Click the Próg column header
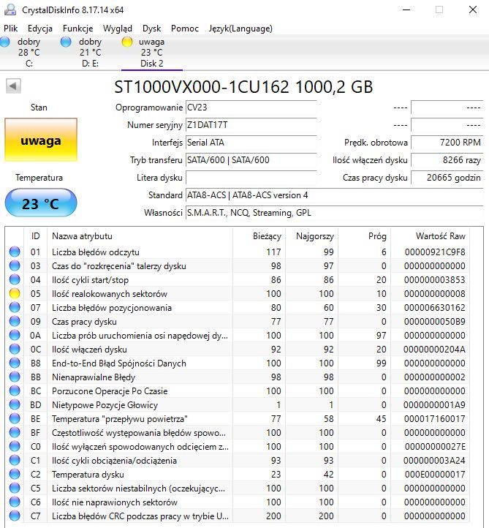 pyautogui.click(x=365, y=236)
